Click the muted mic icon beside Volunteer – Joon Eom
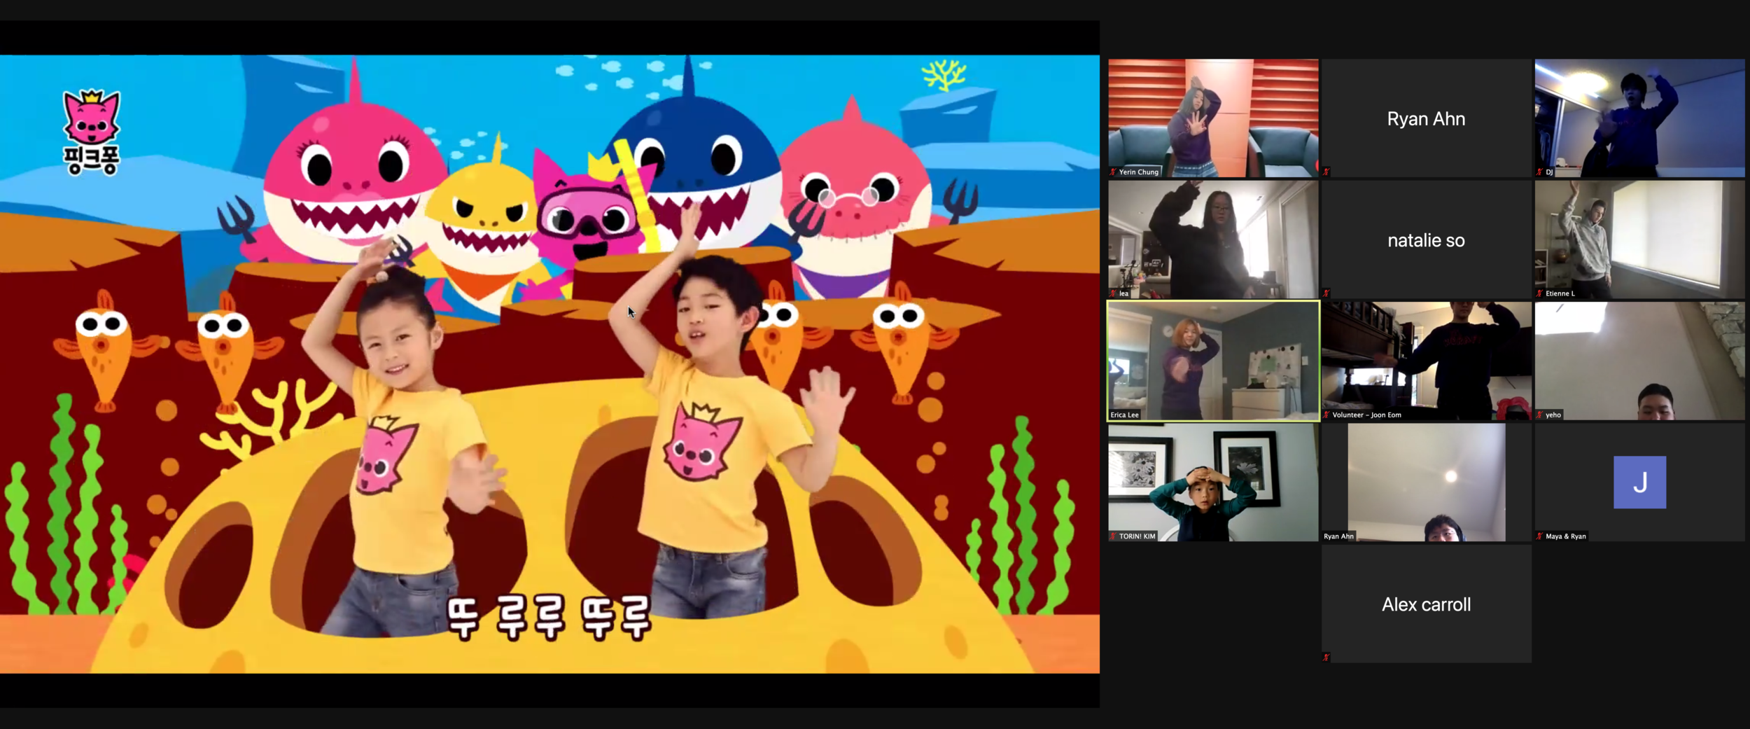1750x729 pixels. tap(1326, 415)
